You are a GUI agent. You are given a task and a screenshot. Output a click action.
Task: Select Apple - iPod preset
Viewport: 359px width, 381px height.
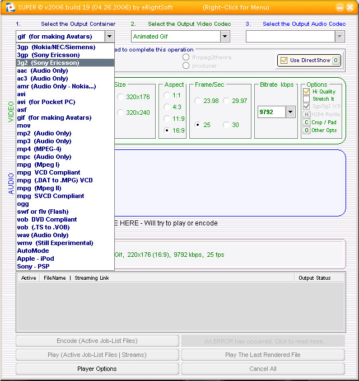[65, 258]
